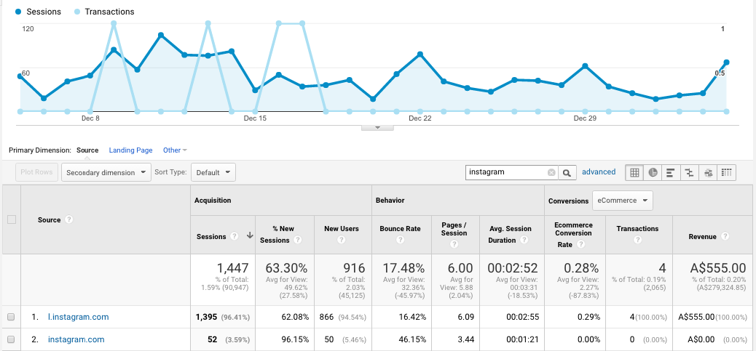Click the A$0.00 revenue cell
756x351 pixels.
coord(701,339)
